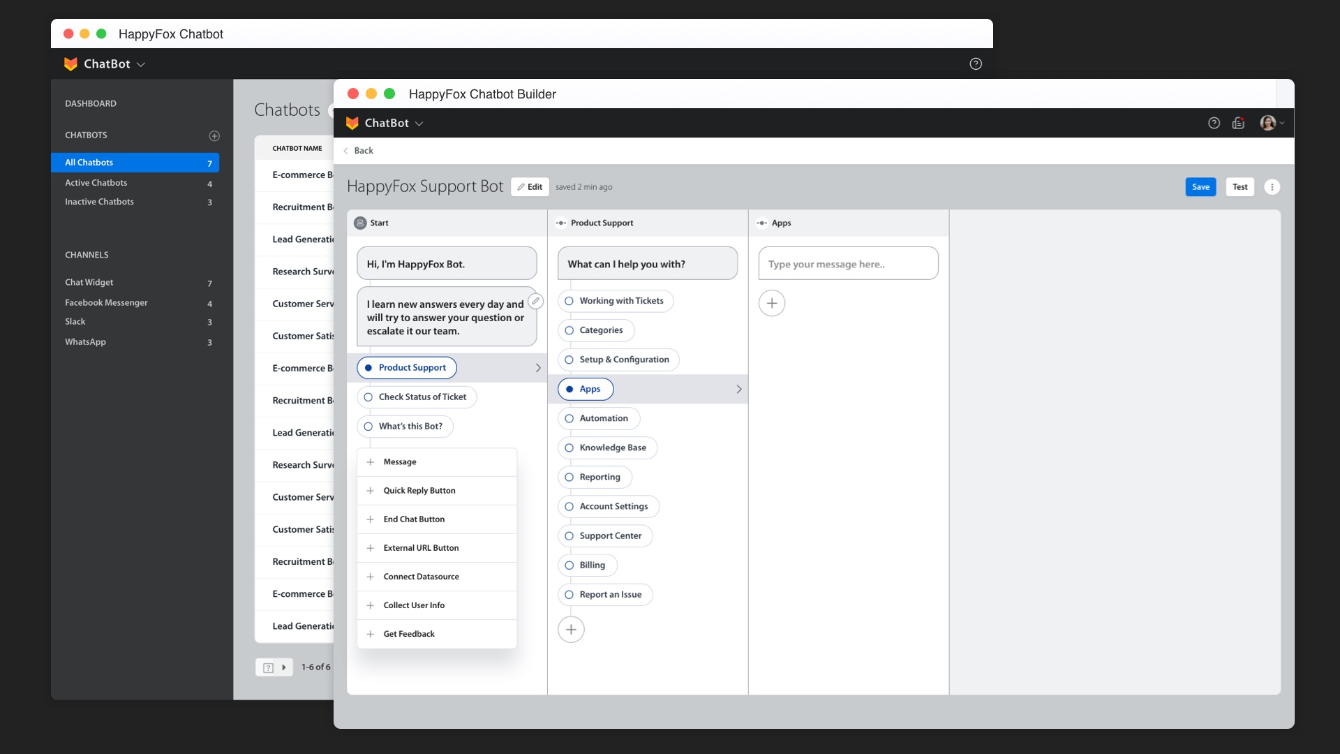Click the pencil icon on the bot message

click(x=535, y=301)
